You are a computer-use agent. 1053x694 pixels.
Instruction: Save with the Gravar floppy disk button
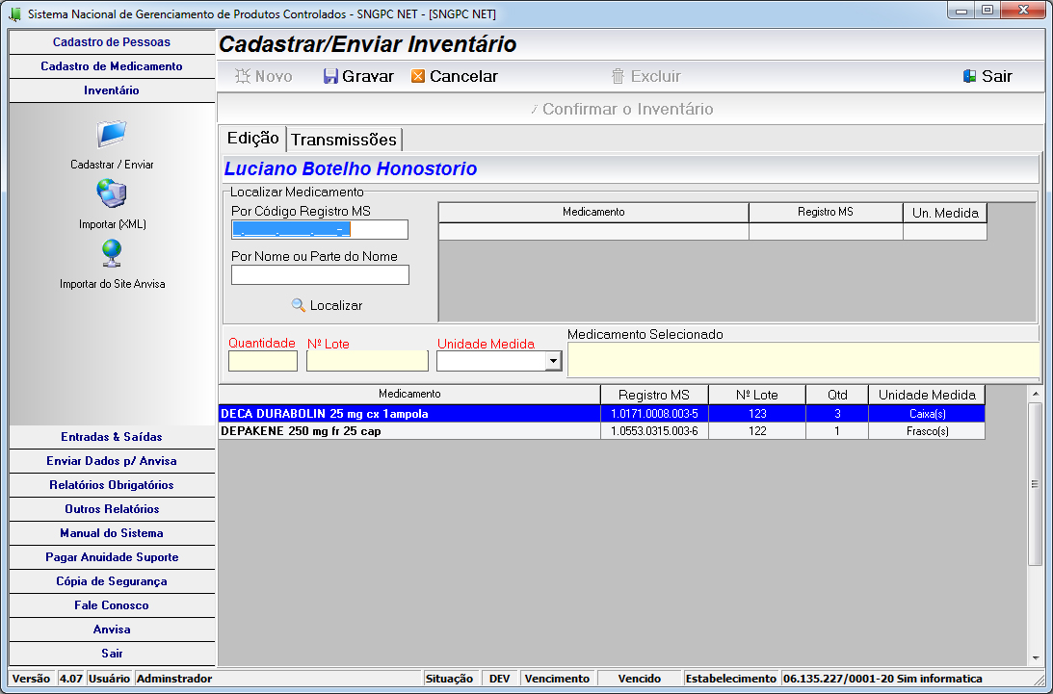click(x=358, y=76)
